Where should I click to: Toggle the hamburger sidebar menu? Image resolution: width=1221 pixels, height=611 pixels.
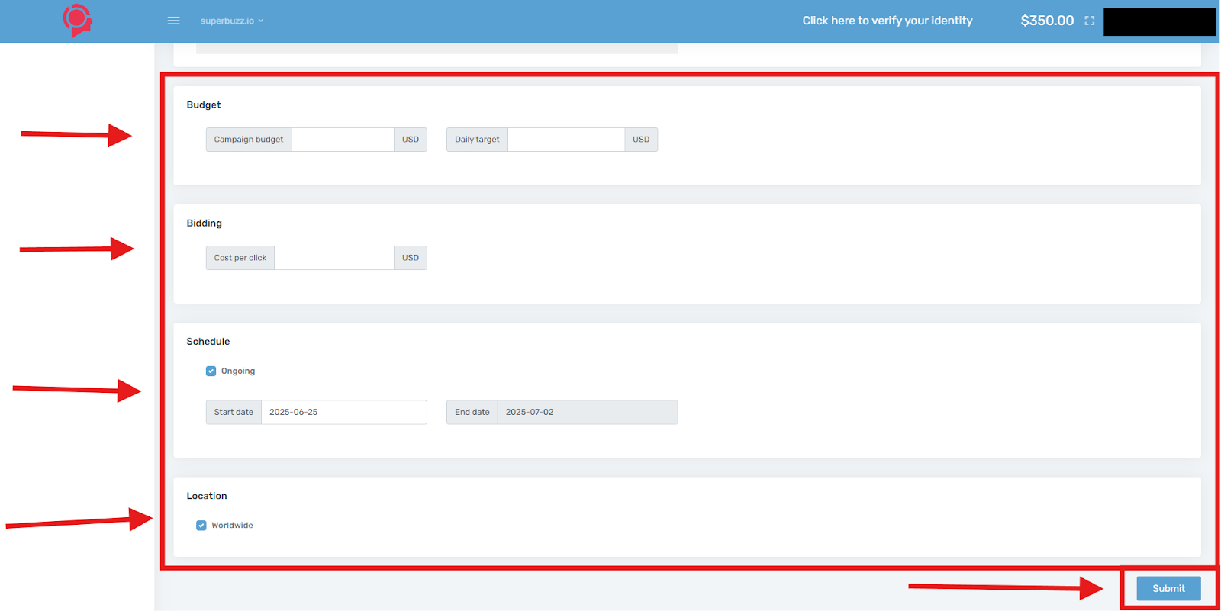pyautogui.click(x=174, y=21)
